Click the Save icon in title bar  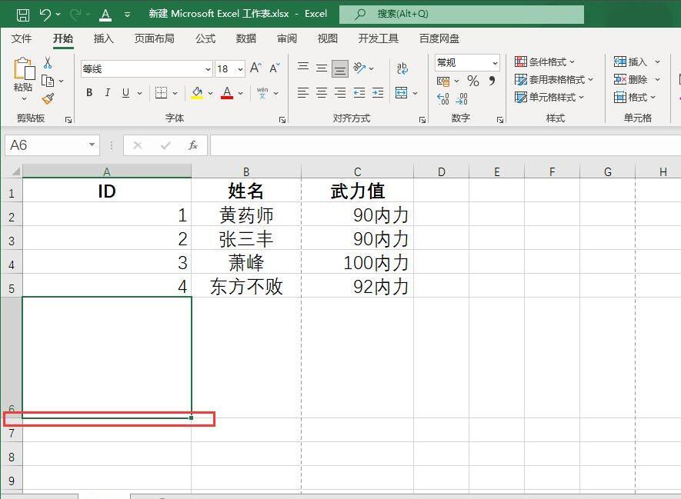(x=23, y=15)
